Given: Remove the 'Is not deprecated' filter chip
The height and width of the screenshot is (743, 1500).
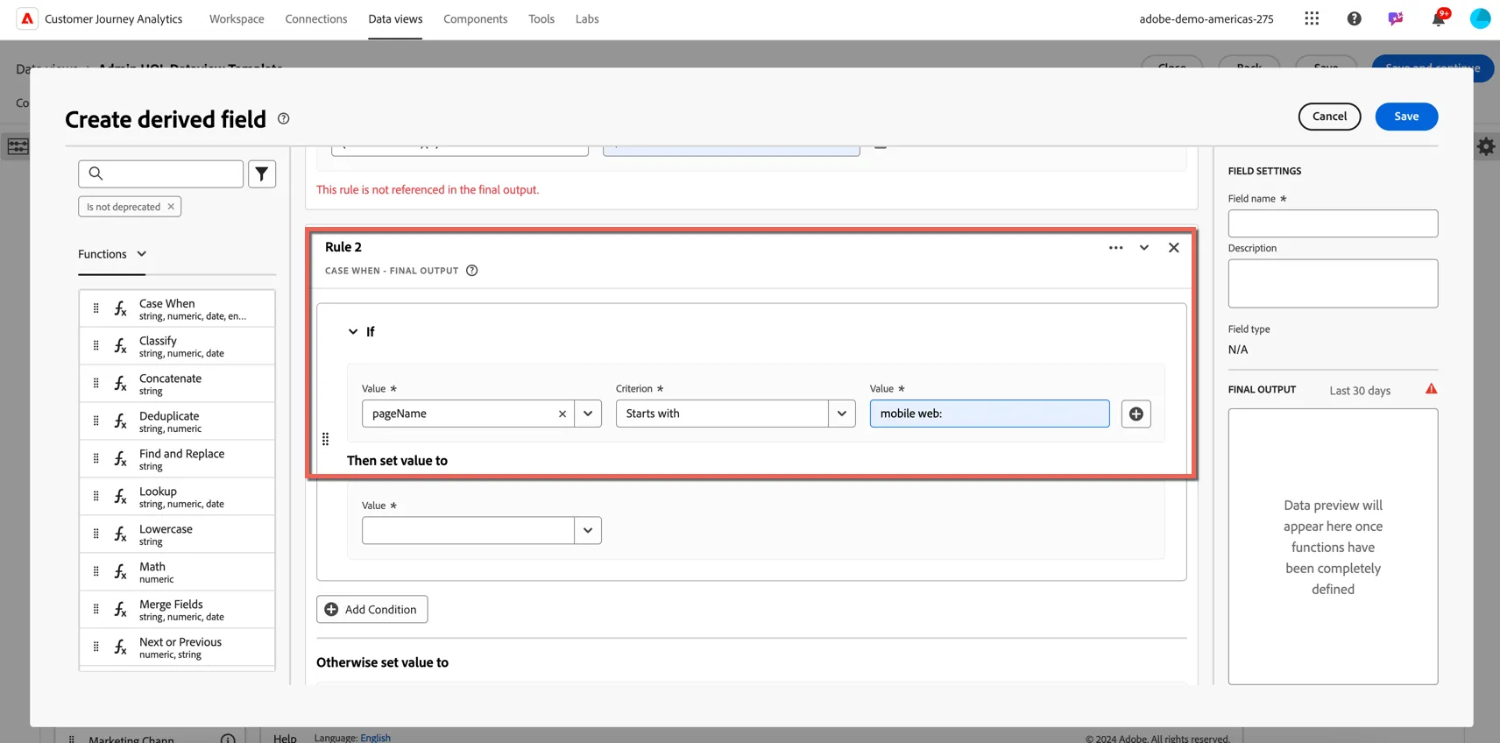Looking at the screenshot, I should point(171,207).
